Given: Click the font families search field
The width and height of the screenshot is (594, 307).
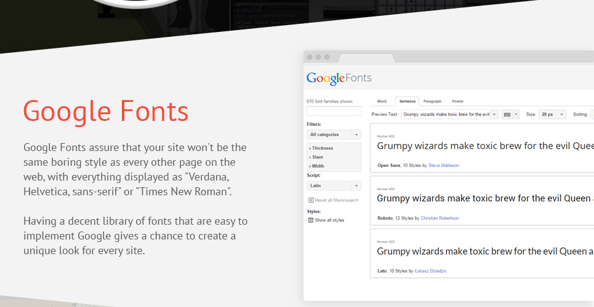Looking at the screenshot, I should coord(334,111).
